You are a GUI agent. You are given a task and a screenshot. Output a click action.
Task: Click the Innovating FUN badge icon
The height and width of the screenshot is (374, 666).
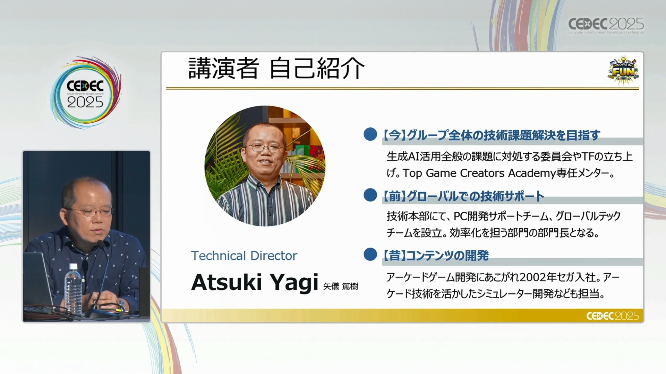(623, 70)
